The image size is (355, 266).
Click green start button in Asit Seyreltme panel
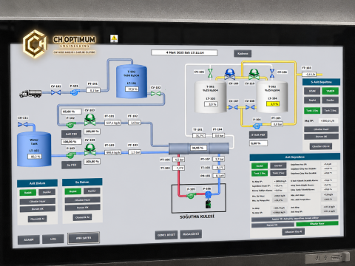coord(260,166)
